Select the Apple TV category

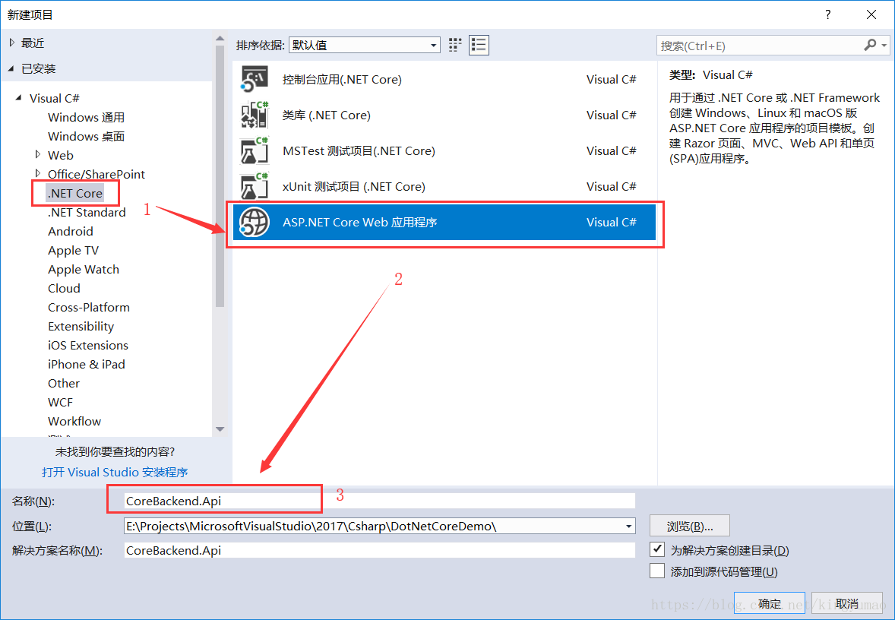[73, 250]
